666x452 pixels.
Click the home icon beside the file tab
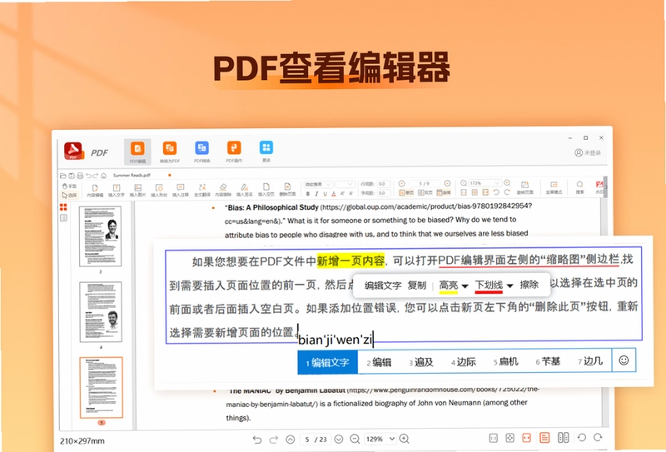pos(103,176)
